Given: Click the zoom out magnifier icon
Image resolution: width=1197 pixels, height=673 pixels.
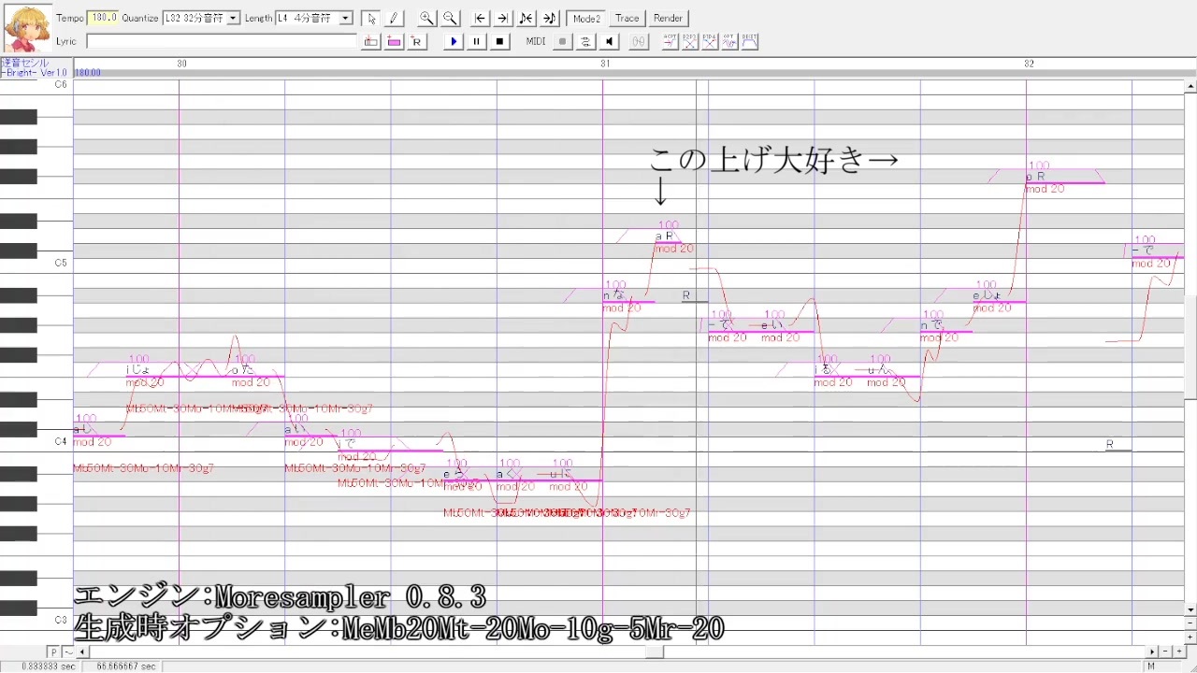Looking at the screenshot, I should (x=450, y=18).
